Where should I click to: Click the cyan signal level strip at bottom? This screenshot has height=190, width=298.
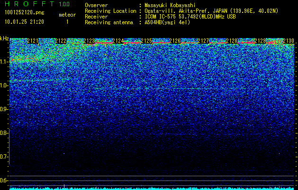click(x=152, y=189)
